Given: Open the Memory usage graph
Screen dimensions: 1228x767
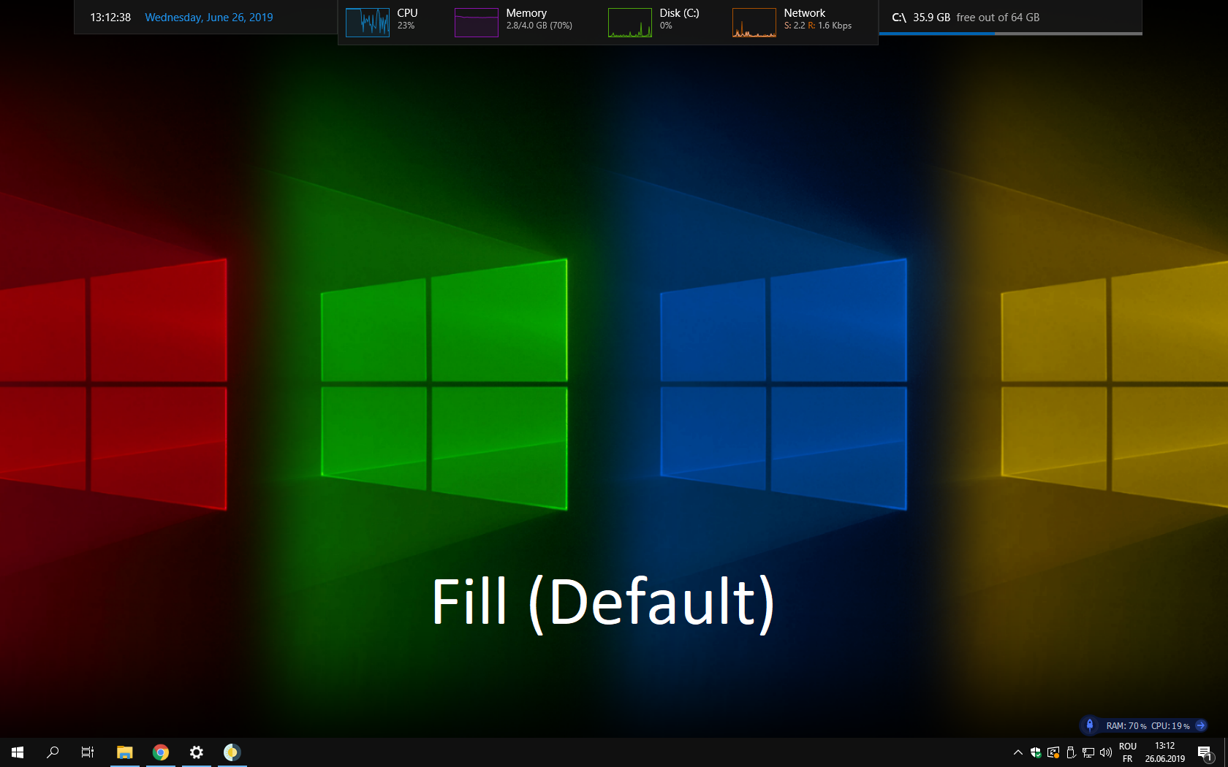Looking at the screenshot, I should pos(477,22).
